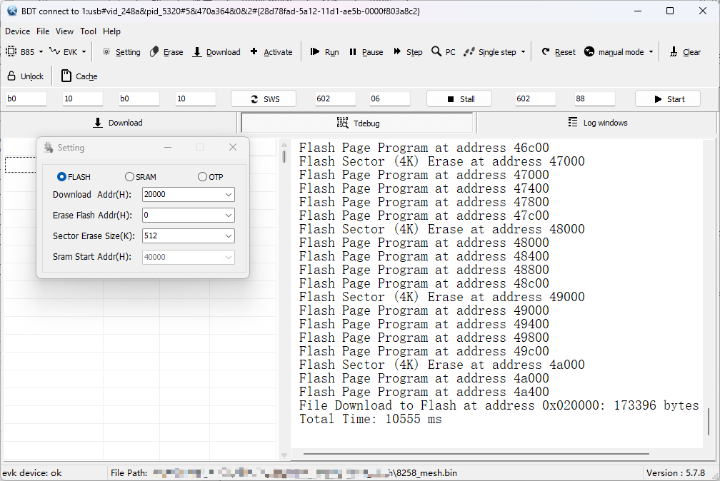The image size is (720, 481).
Task: Select the SRAM radio button
Action: click(x=129, y=177)
